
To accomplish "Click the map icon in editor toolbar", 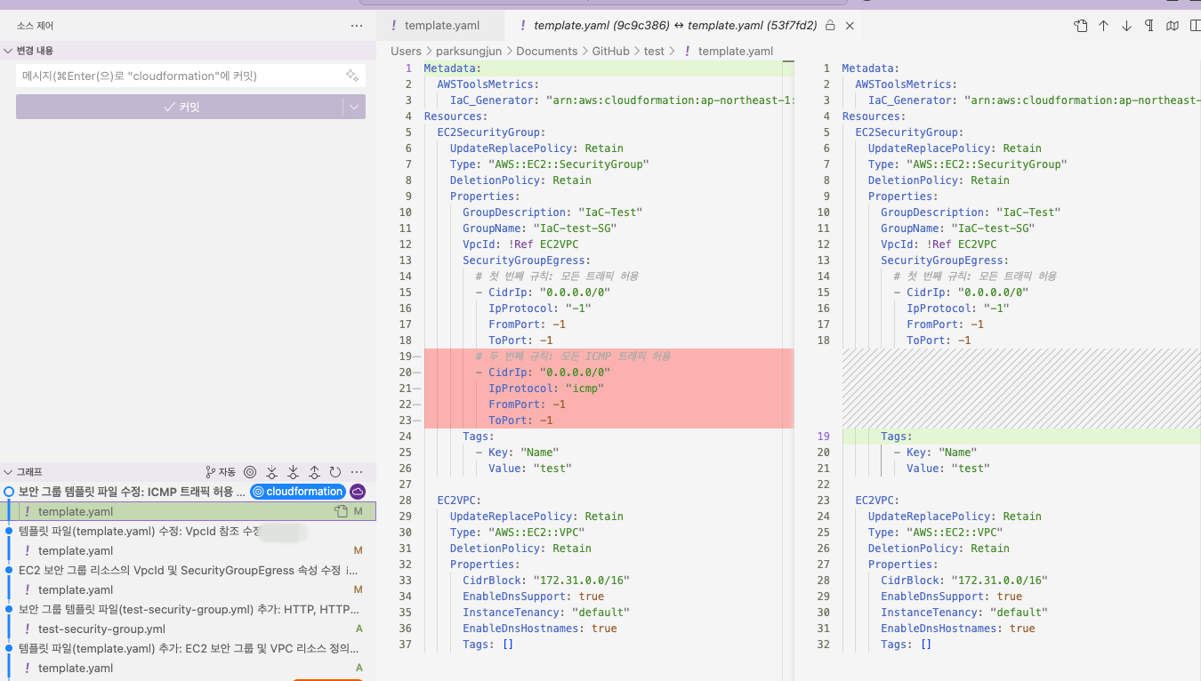I will (1173, 26).
